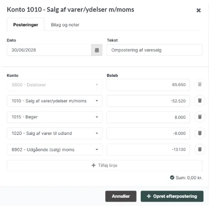
Task: Click the Annuller button
Action: coord(121,196)
